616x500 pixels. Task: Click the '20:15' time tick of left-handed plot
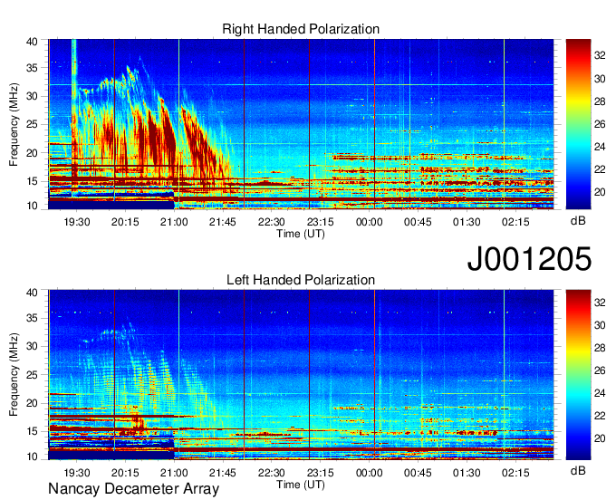[x=125, y=473]
